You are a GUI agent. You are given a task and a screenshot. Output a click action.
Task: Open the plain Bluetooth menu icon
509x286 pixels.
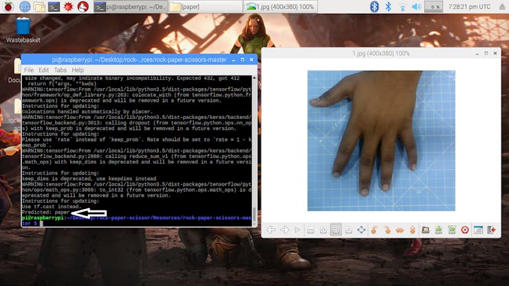click(388, 6)
